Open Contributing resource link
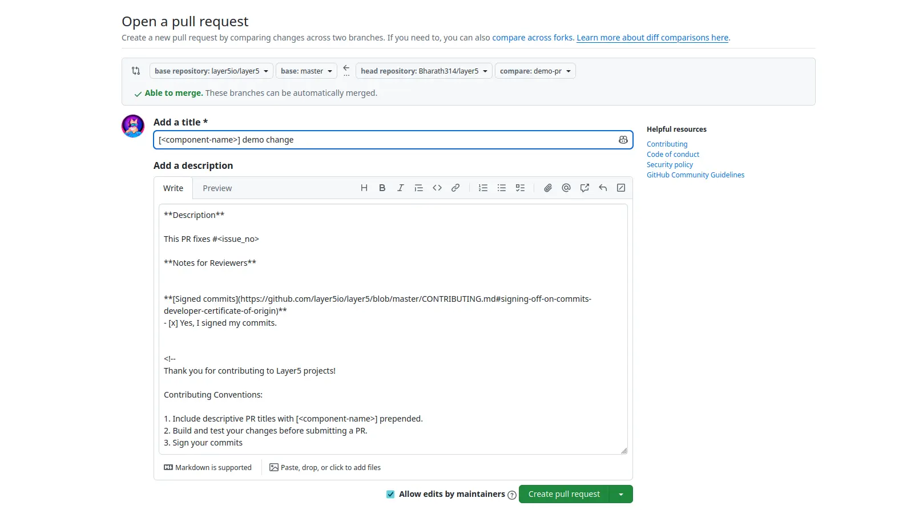The height and width of the screenshot is (510, 923). (667, 144)
